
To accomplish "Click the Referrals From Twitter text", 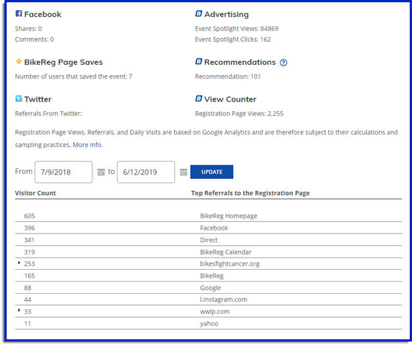I will pos(49,114).
